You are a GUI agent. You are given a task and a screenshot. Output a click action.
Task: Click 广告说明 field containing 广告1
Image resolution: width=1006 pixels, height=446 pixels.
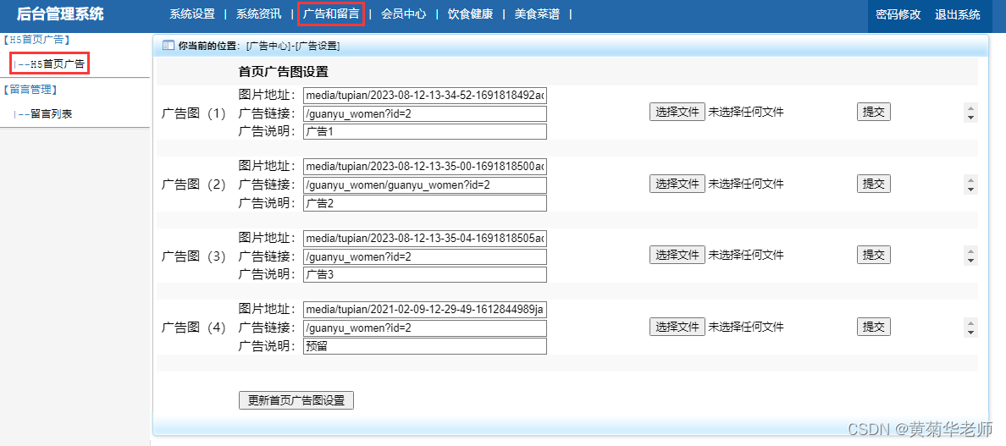click(x=425, y=131)
